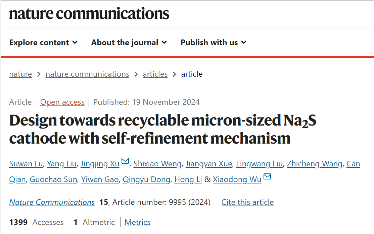Click the Open access link
This screenshot has height=234, width=374.
[x=62, y=102]
